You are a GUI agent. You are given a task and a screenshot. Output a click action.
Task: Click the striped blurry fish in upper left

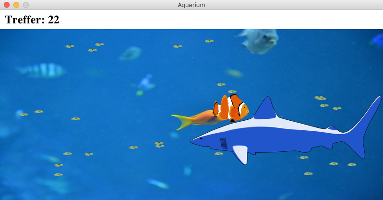coord(42,70)
